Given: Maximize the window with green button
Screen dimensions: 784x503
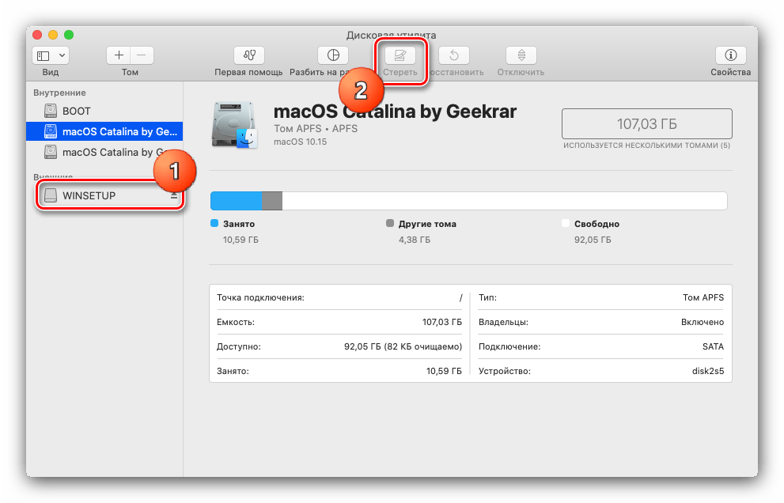Looking at the screenshot, I should (x=69, y=35).
